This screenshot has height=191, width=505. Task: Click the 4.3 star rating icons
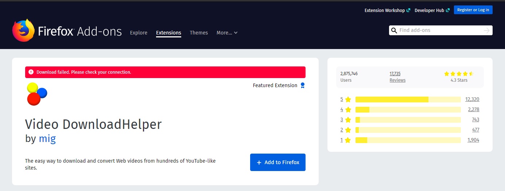tap(459, 74)
